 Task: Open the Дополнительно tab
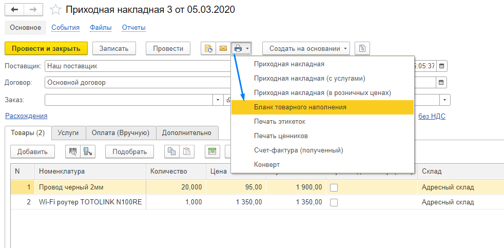(187, 133)
